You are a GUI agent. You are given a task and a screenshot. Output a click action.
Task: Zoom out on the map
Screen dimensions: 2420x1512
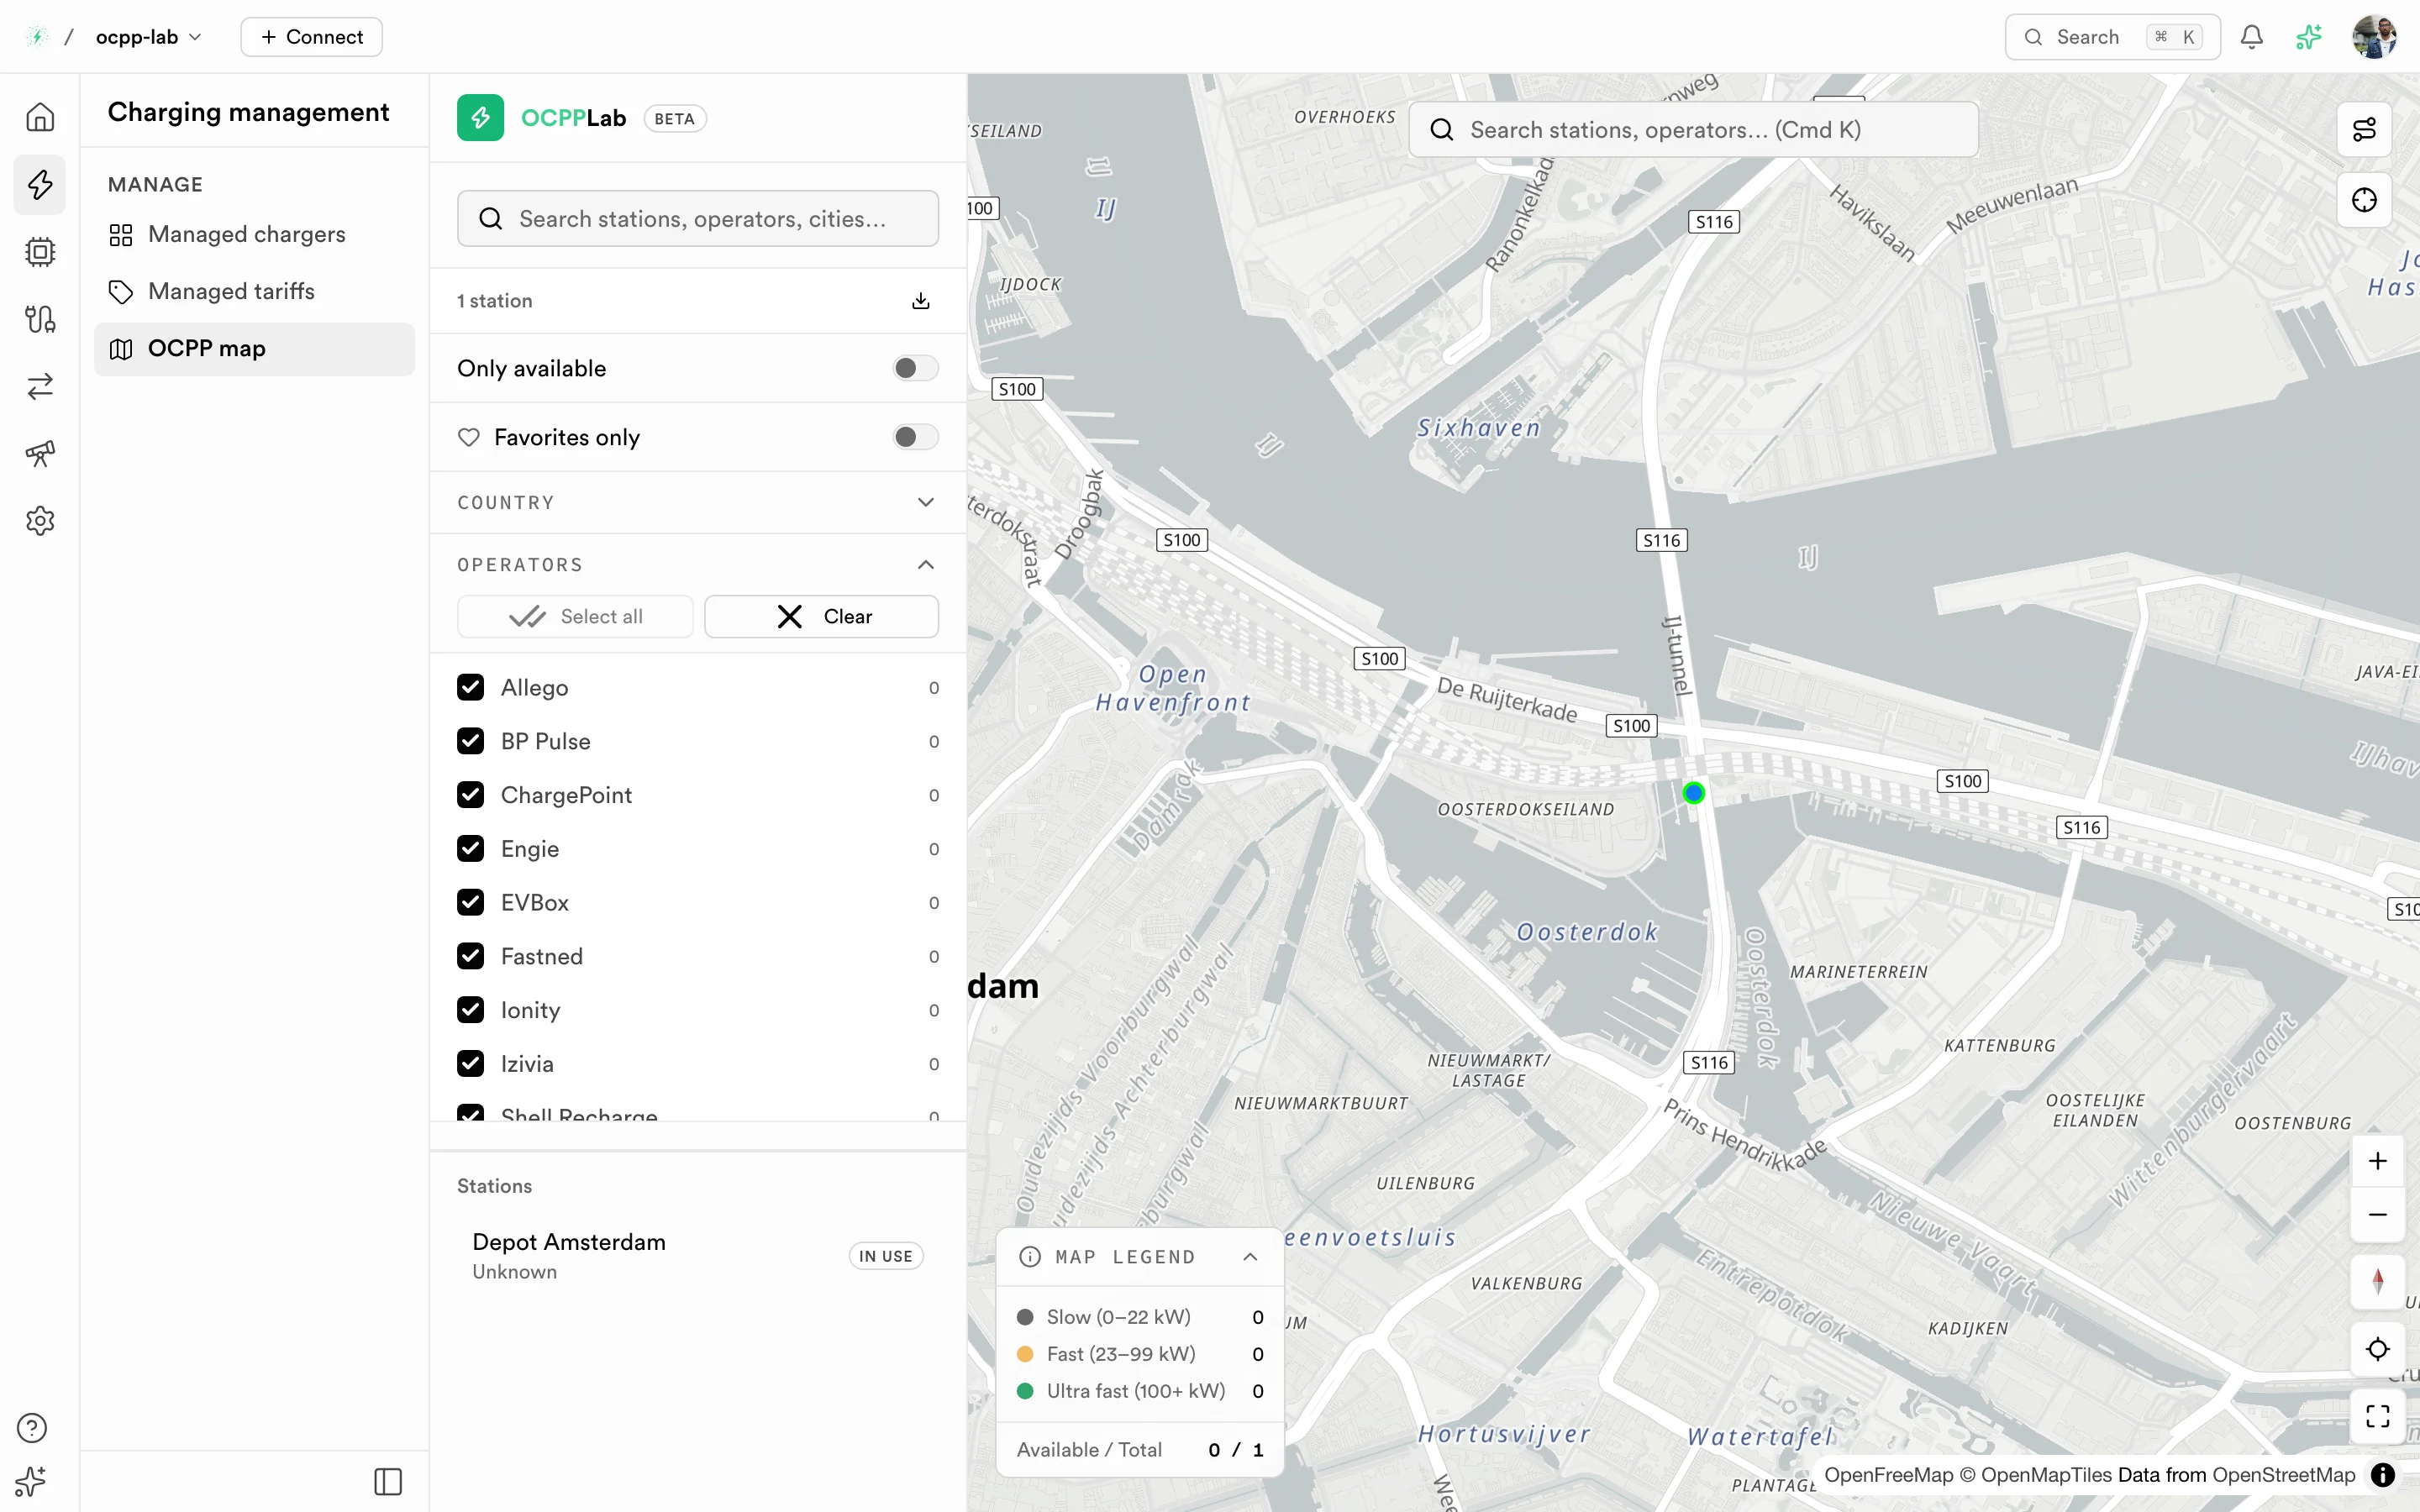(2377, 1214)
